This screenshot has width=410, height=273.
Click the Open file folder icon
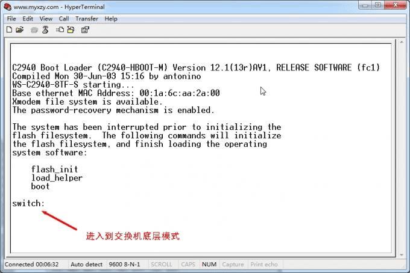tap(20, 29)
